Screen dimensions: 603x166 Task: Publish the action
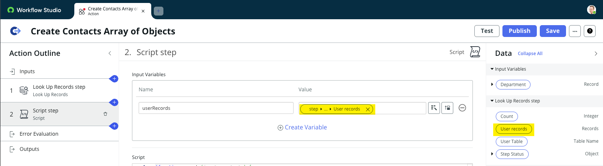pos(519,31)
